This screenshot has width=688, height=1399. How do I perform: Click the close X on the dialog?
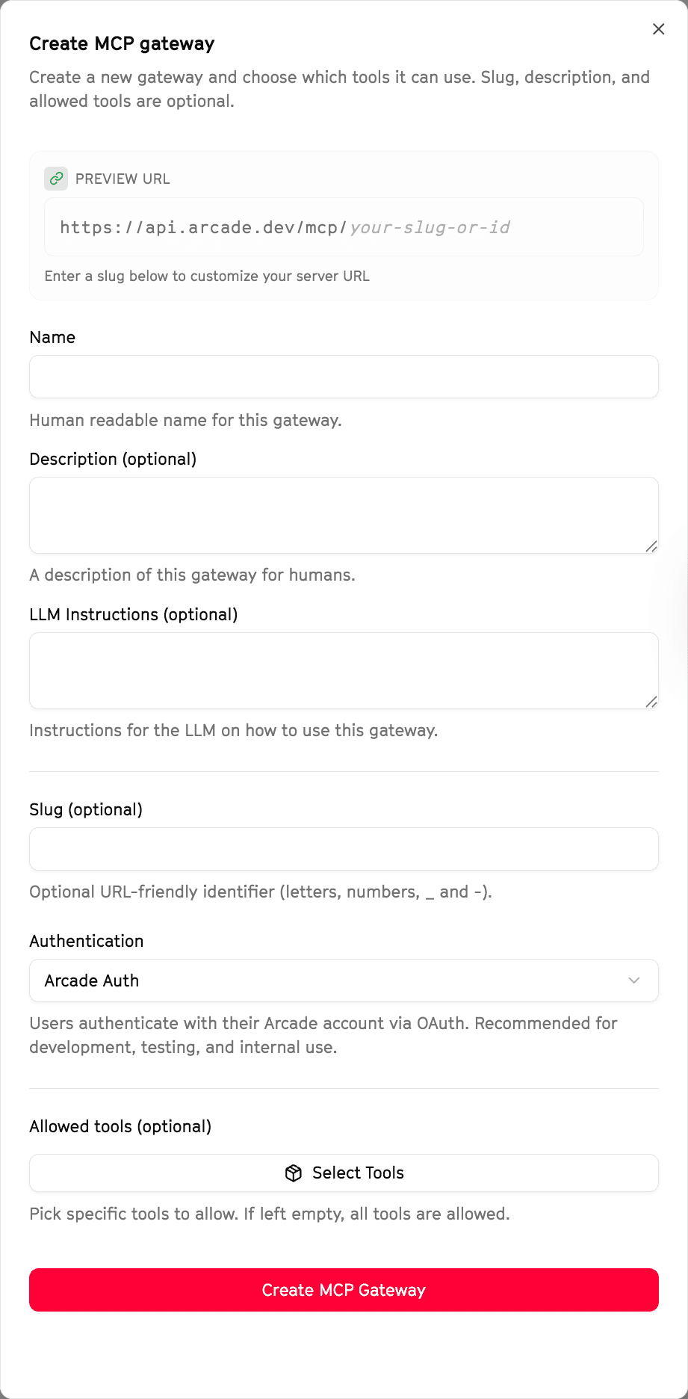point(658,29)
